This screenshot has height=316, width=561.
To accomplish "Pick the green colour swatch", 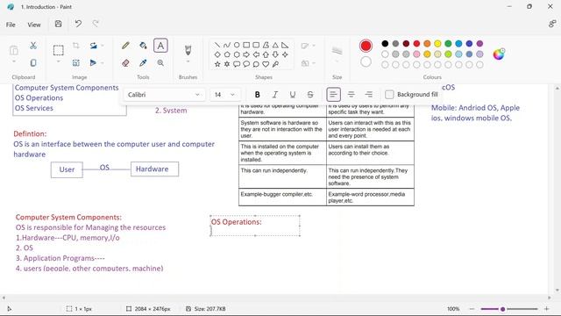I will pos(448,44).
